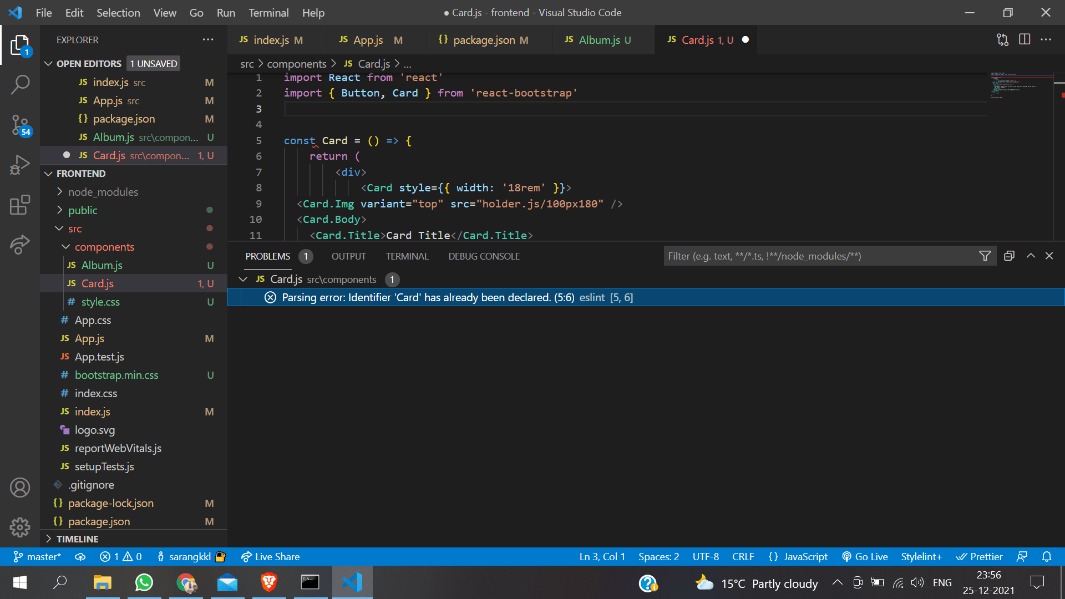Viewport: 1065px width, 599px height.
Task: Expand the node_modules folder
Action: point(103,192)
